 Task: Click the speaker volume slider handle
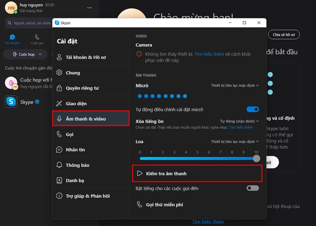[256, 159]
